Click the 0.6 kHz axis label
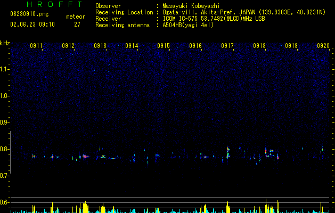335x213 pixels. point(4,202)
